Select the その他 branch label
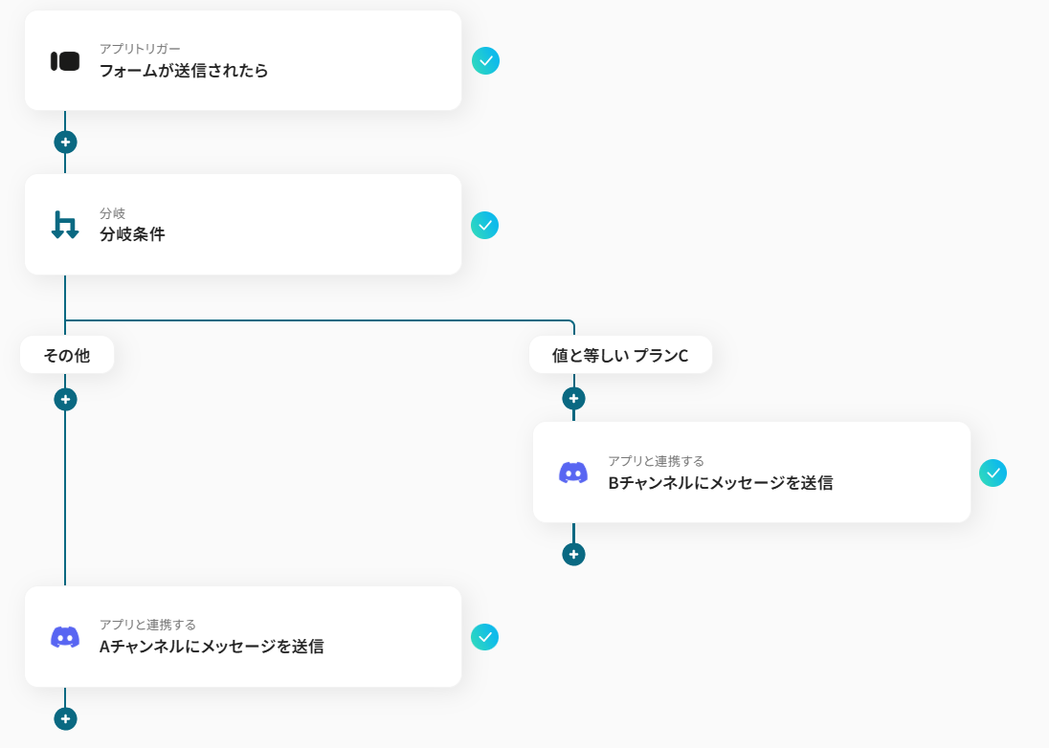The width and height of the screenshot is (1049, 748). pos(67,355)
